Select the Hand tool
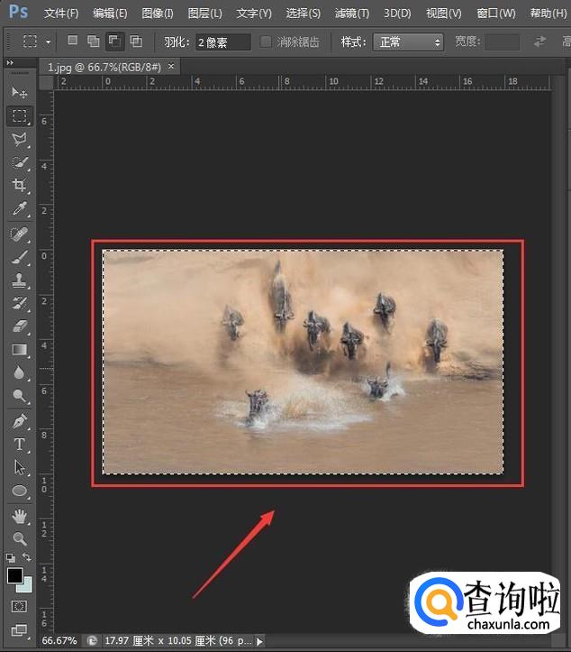Image resolution: width=571 pixels, height=652 pixels. pyautogui.click(x=19, y=516)
